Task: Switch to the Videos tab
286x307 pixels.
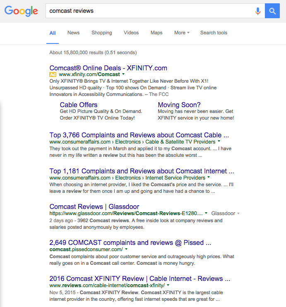Action: [x=131, y=33]
